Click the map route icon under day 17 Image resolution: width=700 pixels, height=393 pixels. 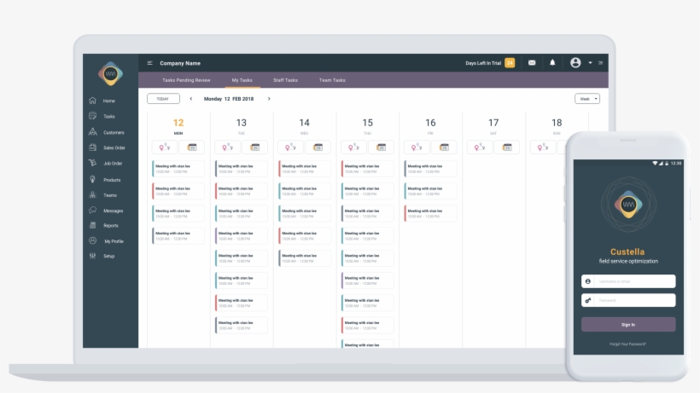click(480, 147)
